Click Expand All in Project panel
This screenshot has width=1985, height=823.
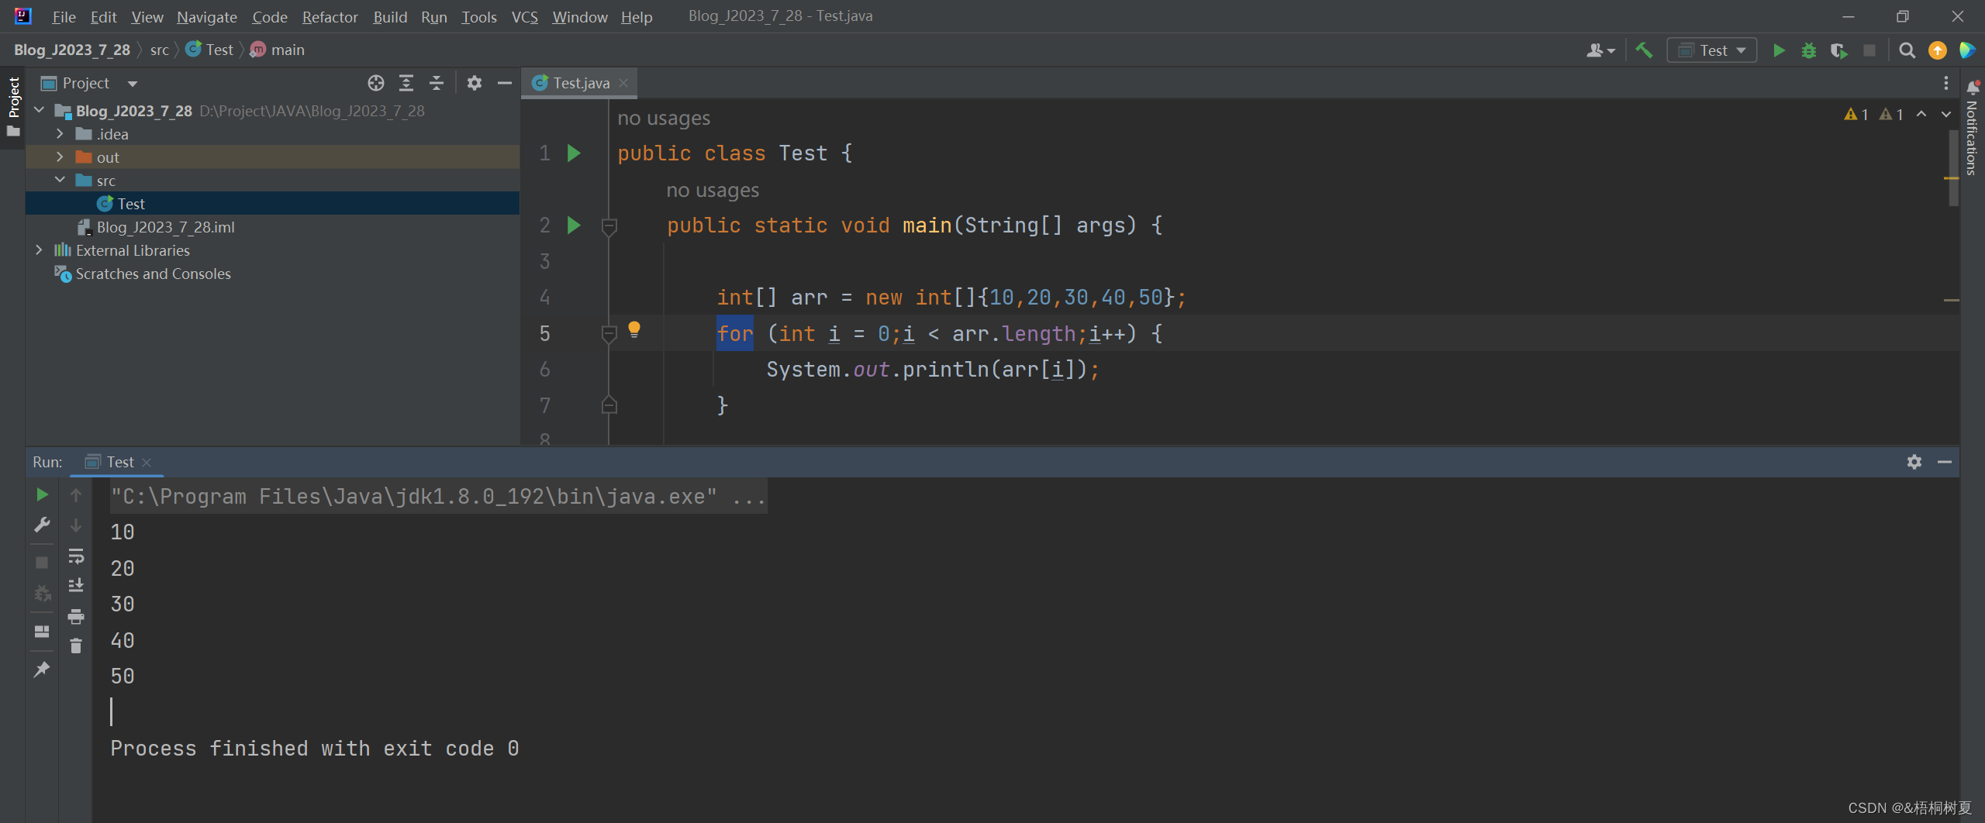tap(406, 83)
